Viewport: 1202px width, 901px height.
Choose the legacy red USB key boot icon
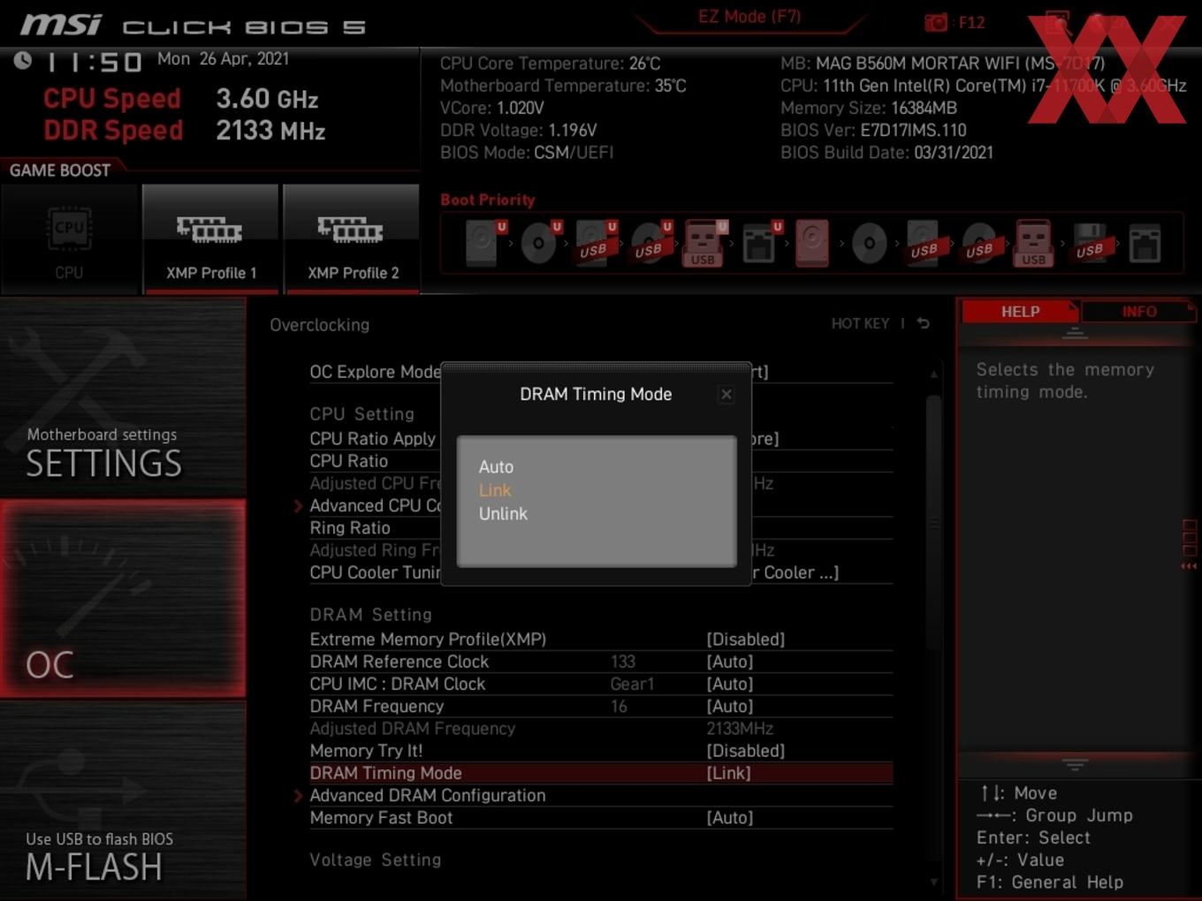pos(1034,243)
